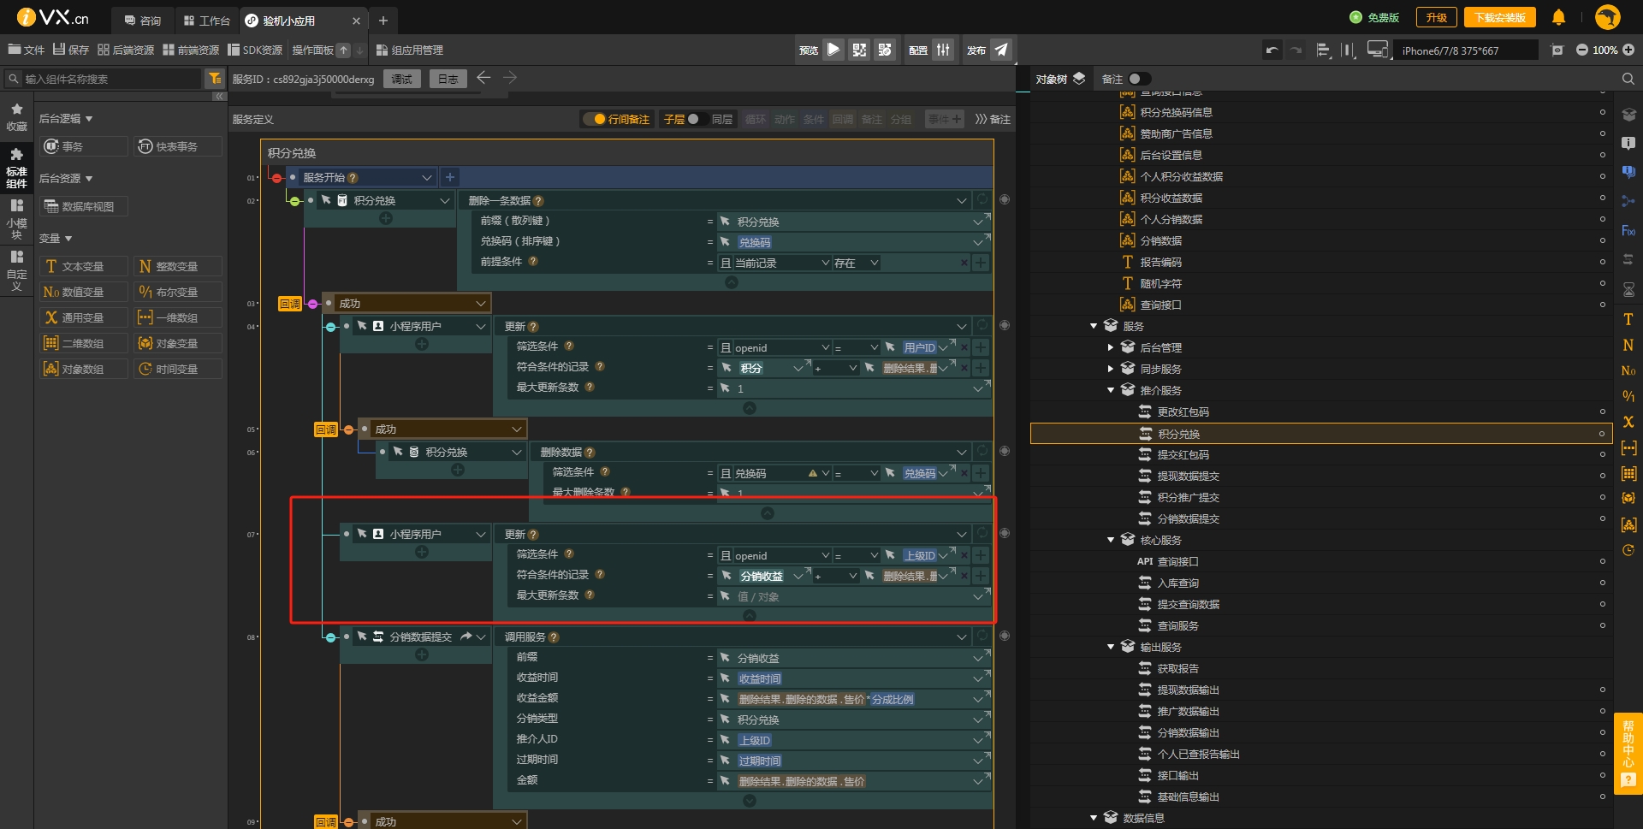Click the 保存 save button
The image size is (1643, 829).
(71, 50)
